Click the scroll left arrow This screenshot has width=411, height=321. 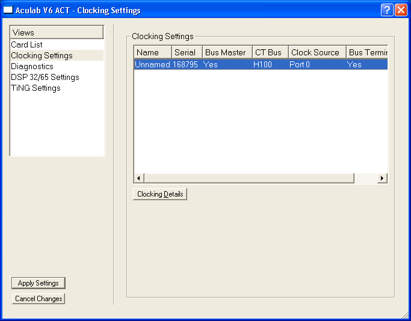(139, 178)
